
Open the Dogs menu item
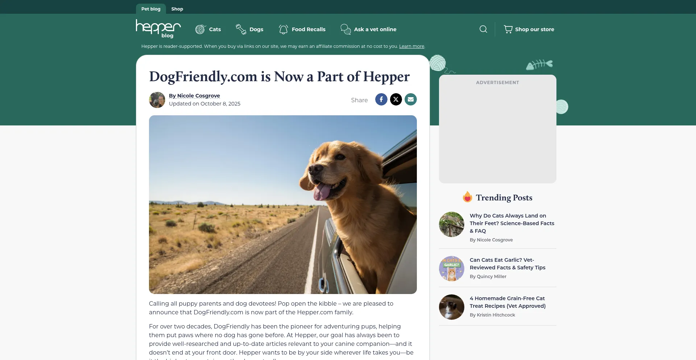click(256, 29)
